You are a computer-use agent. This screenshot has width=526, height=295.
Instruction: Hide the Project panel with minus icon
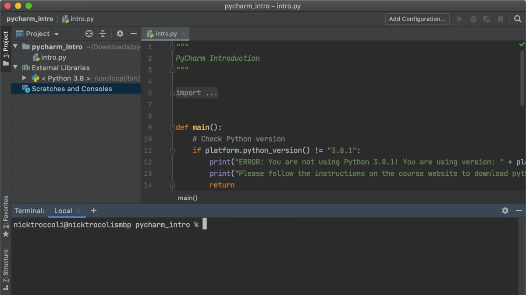[x=134, y=34]
